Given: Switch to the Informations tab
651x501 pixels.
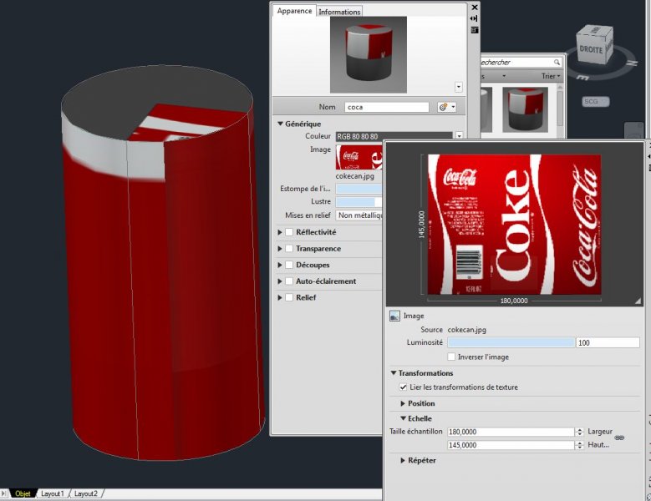Looking at the screenshot, I should [x=339, y=12].
